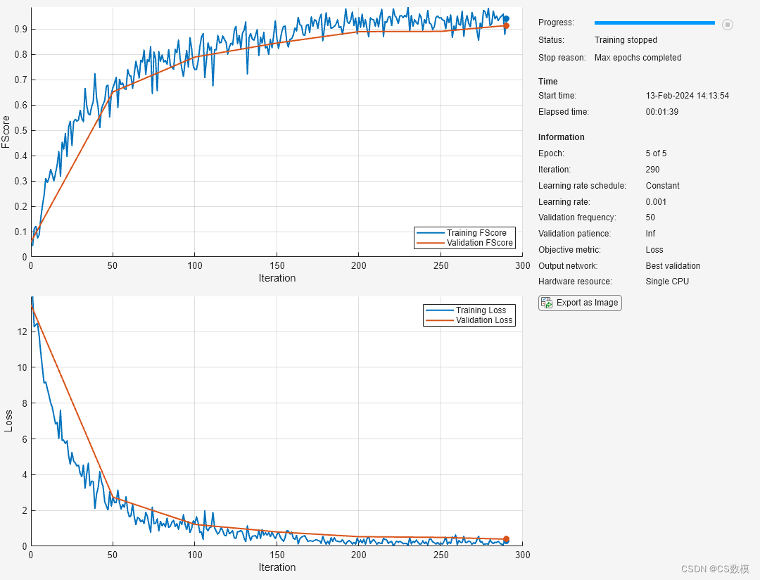Click the stop training button icon

[727, 24]
